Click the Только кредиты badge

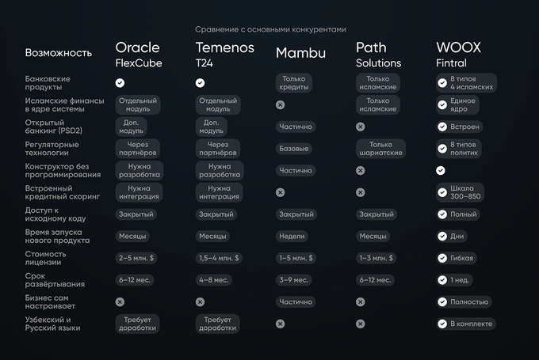(294, 83)
